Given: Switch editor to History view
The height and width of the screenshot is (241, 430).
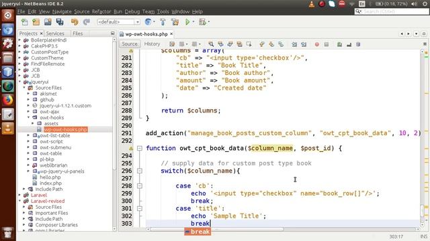Looking at the screenshot, I should (152, 44).
